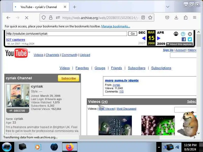Viewport: 203px width, 152px height.
Task: Open the tracking protection shield icon
Action: (44, 17)
